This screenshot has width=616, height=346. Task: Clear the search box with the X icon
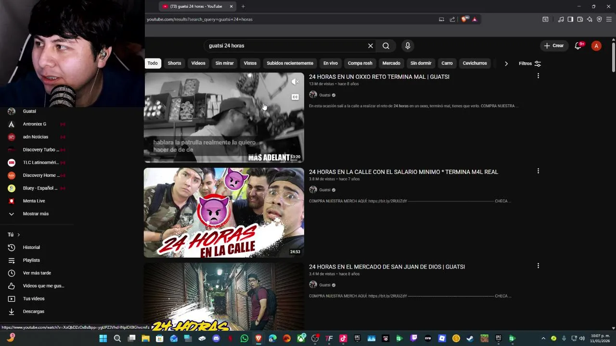371,46
